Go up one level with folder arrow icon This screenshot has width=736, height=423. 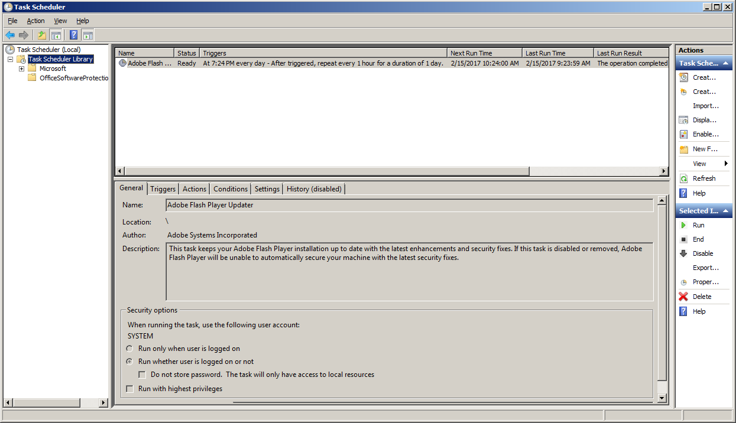42,35
